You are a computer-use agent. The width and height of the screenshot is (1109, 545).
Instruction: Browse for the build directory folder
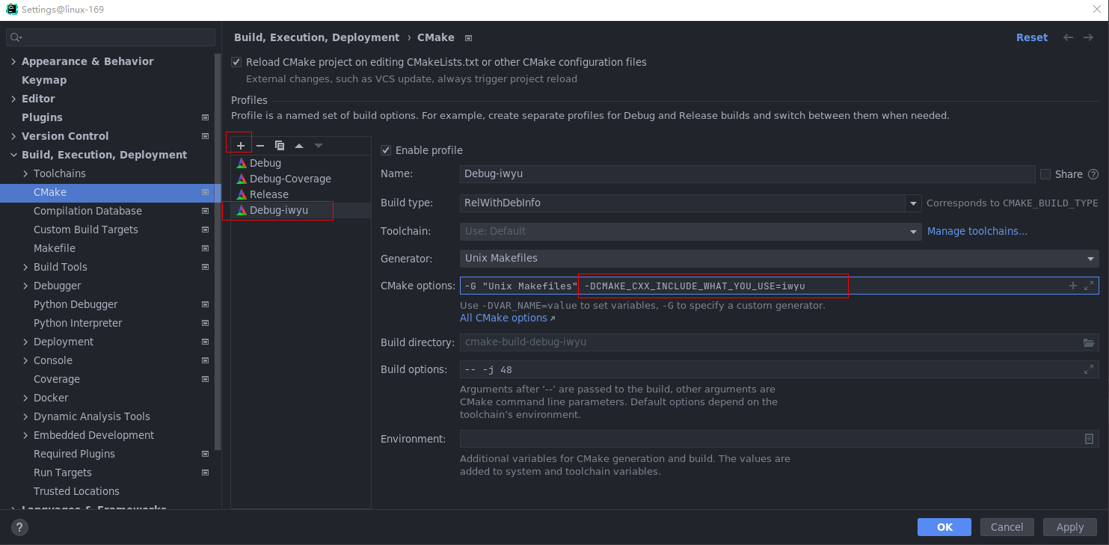click(x=1089, y=342)
